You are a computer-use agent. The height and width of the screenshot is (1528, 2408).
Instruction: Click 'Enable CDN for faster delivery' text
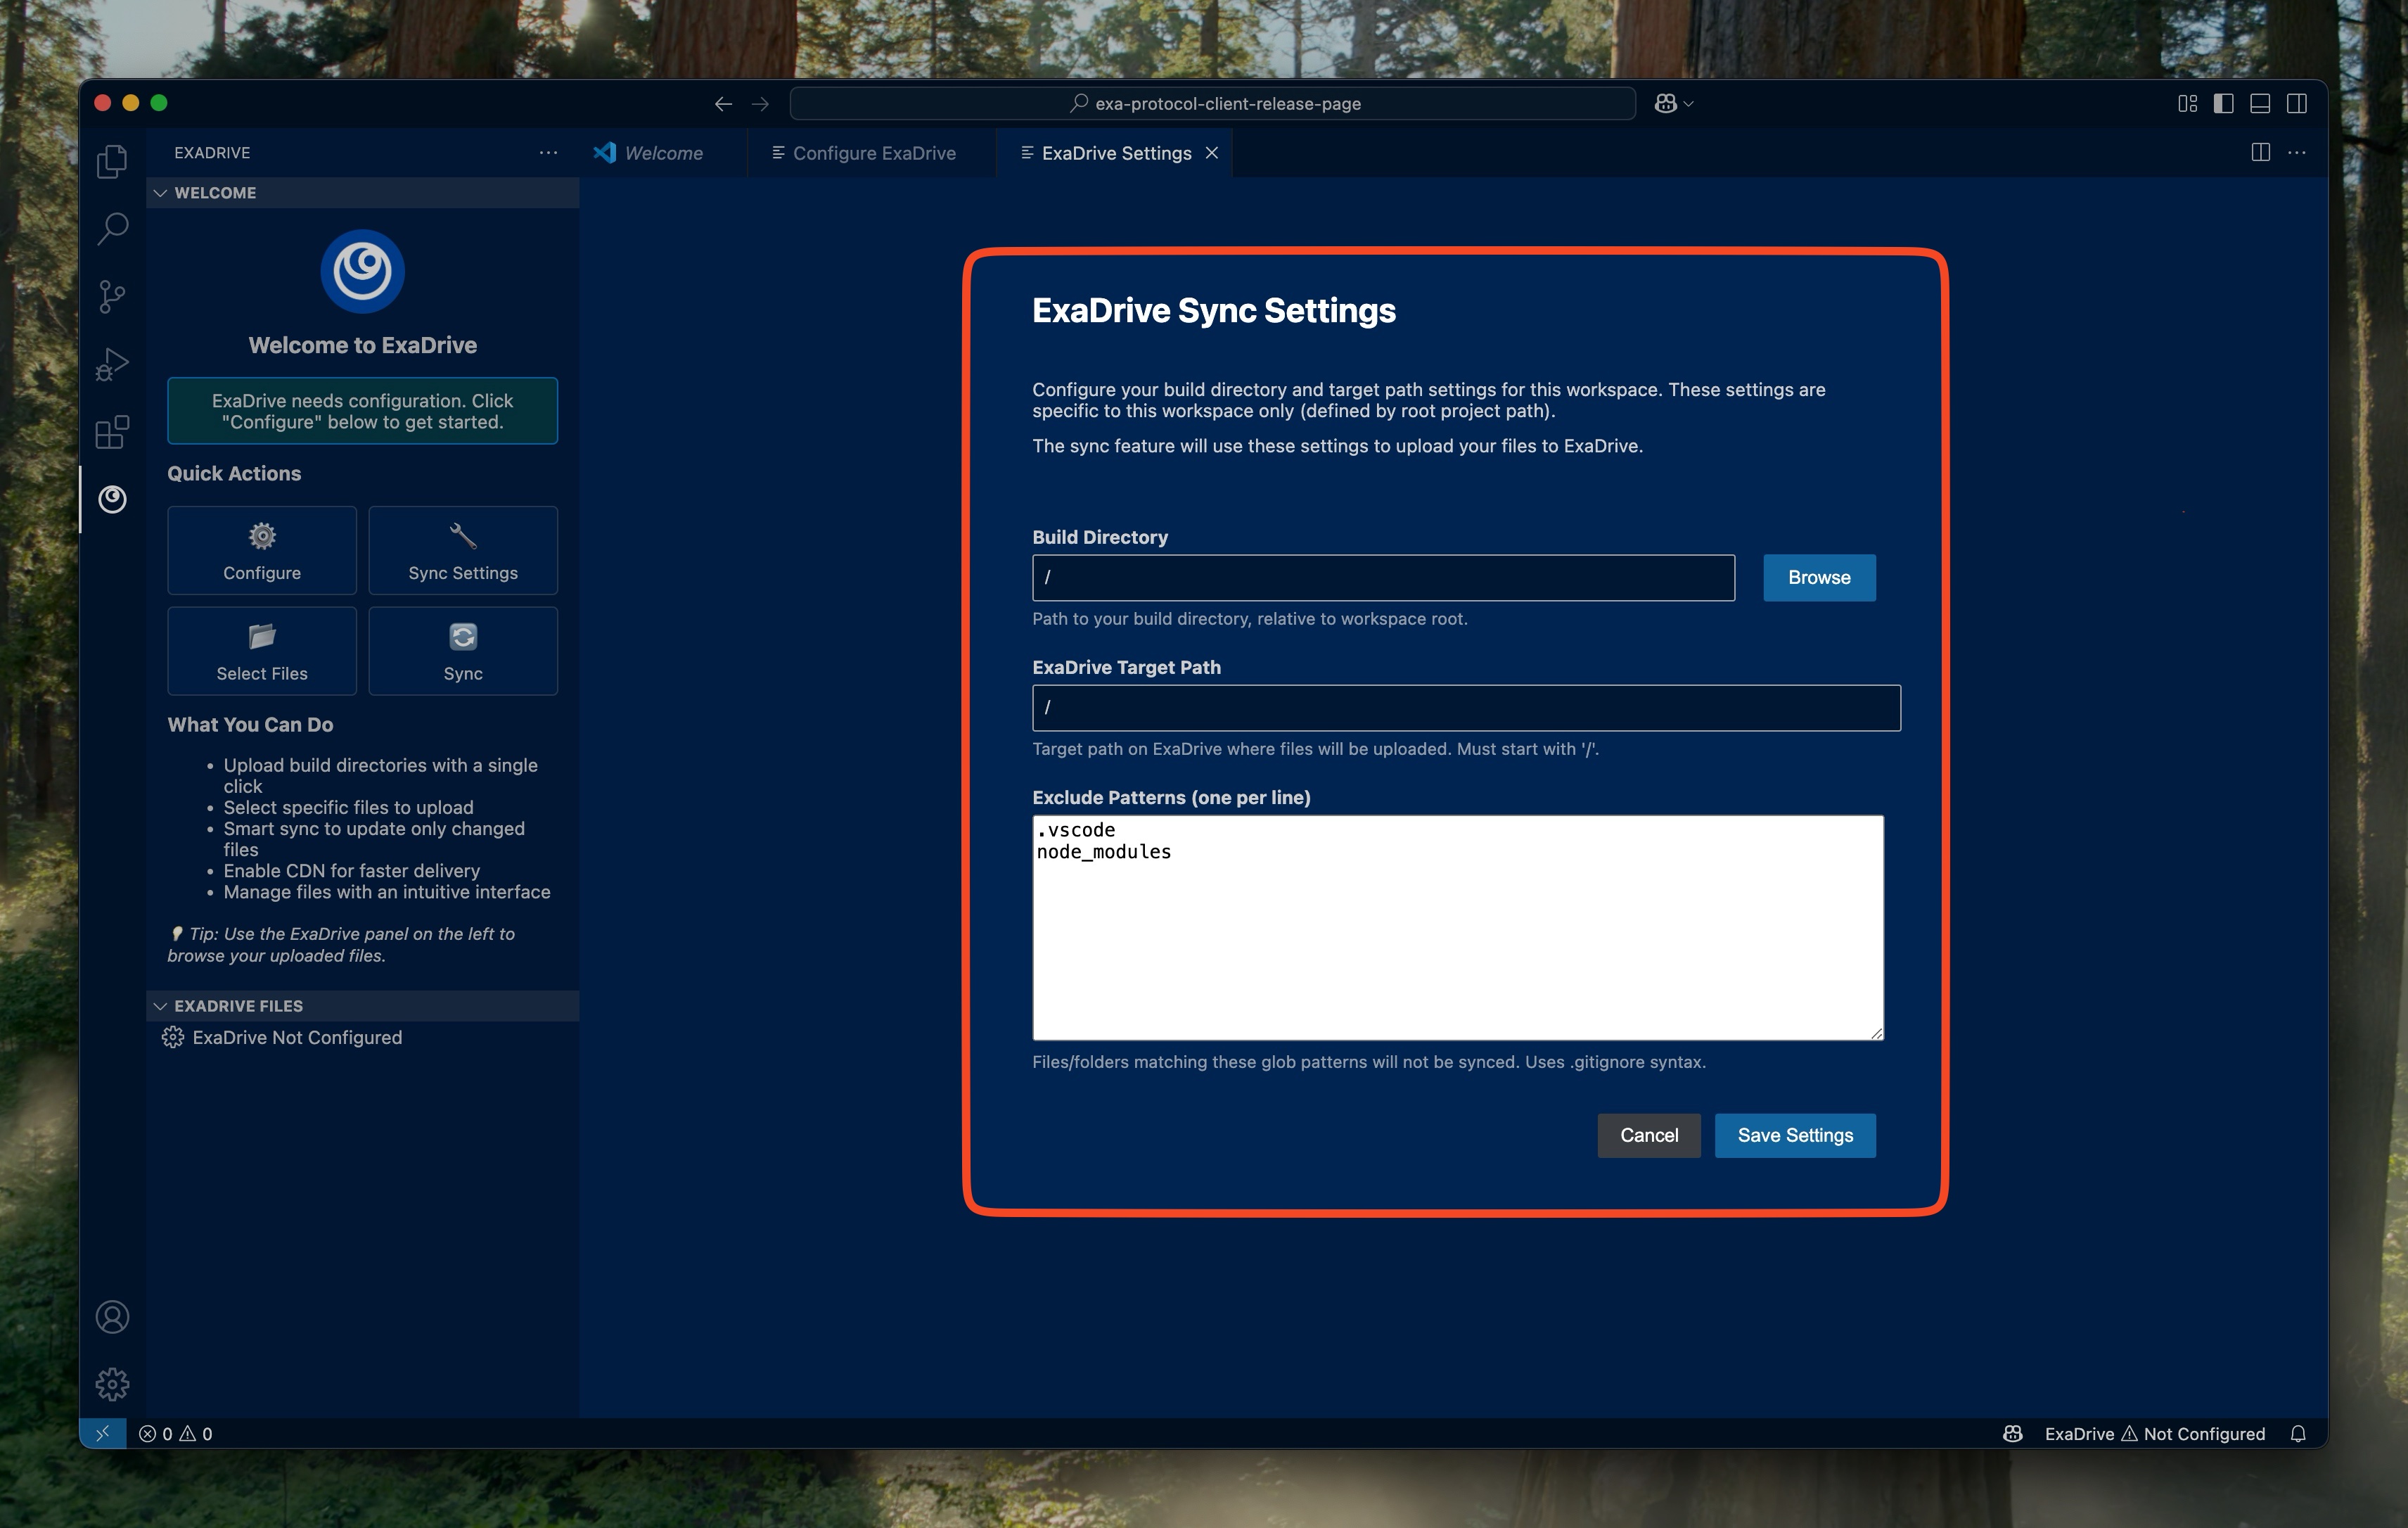pyautogui.click(x=352, y=870)
